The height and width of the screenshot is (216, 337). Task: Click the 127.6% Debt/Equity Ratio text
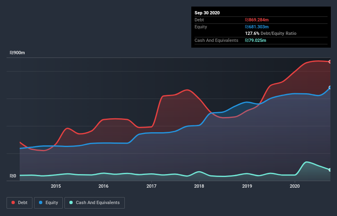[x=271, y=33]
